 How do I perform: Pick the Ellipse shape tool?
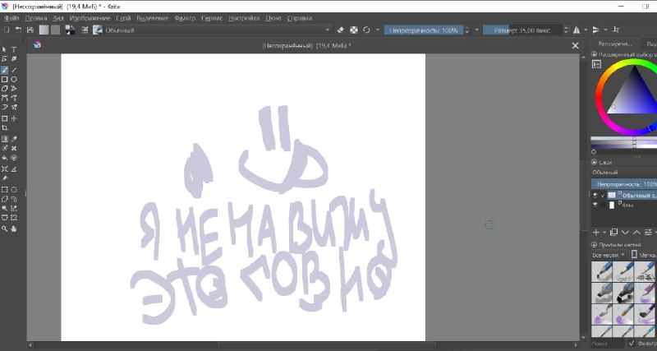click(14, 79)
